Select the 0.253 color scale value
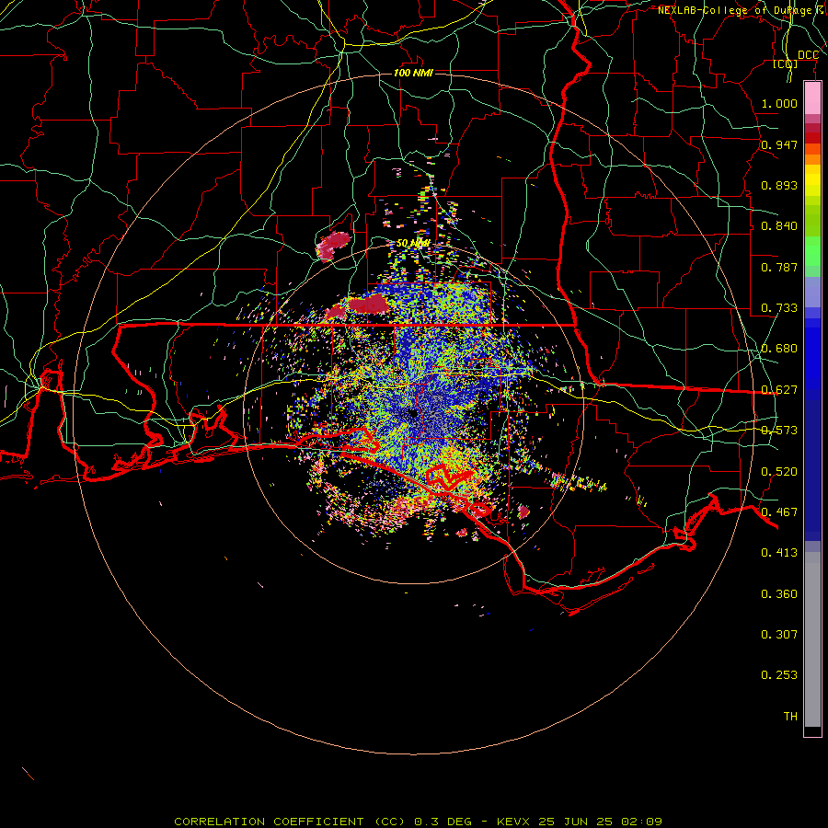This screenshot has width=828, height=828. pyautogui.click(x=779, y=675)
